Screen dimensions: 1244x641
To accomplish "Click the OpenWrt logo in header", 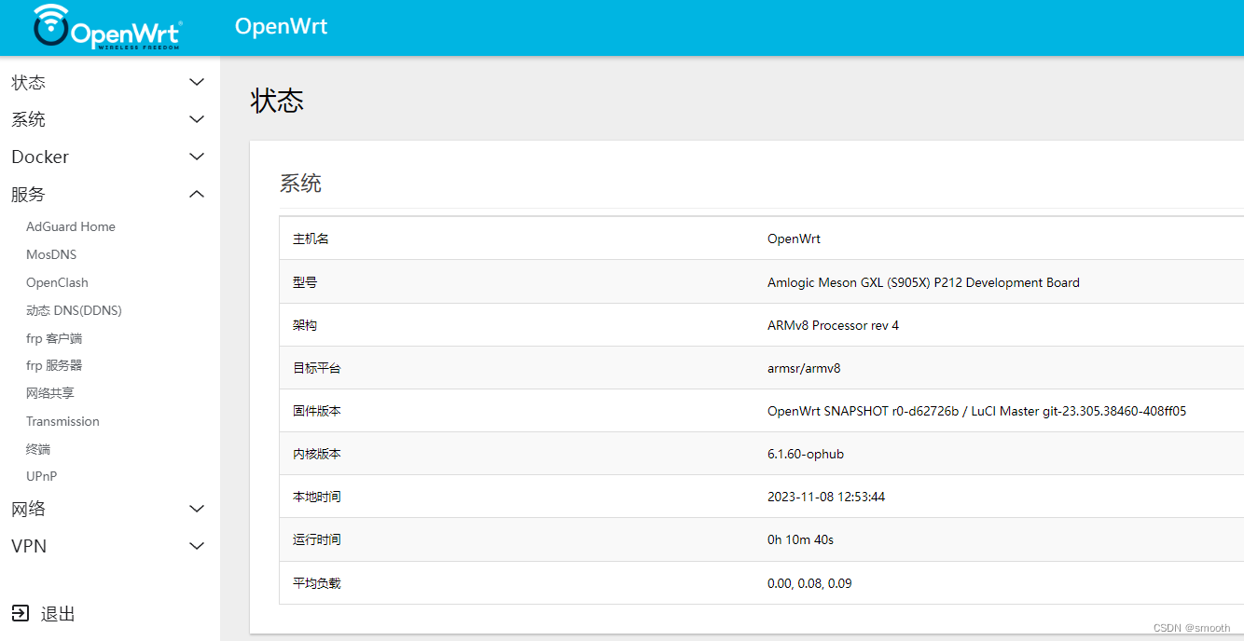I will click(x=107, y=26).
